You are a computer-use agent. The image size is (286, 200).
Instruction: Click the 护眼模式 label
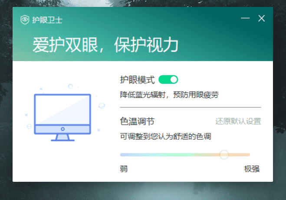click(137, 80)
